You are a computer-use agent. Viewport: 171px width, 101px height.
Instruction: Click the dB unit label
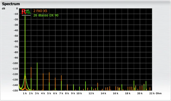click(4, 8)
